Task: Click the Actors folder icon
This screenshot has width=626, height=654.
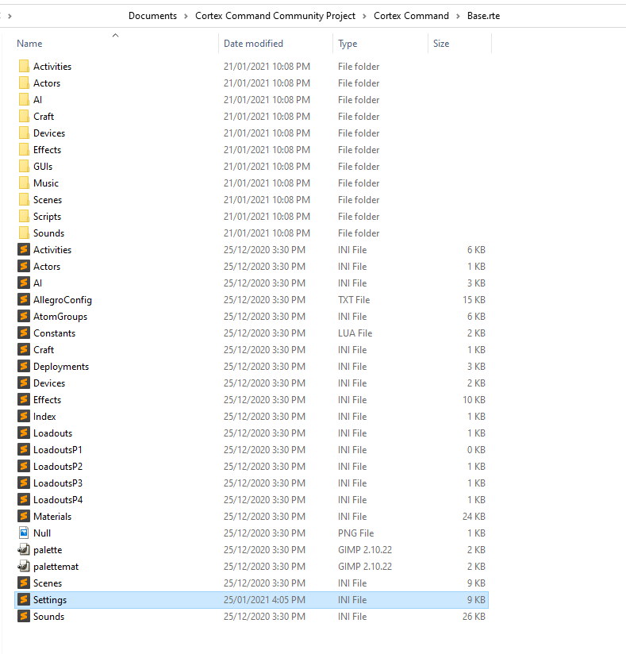Action: pyautogui.click(x=24, y=83)
